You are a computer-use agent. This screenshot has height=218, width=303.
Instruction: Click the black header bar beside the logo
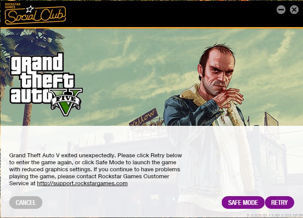(x=170, y=14)
